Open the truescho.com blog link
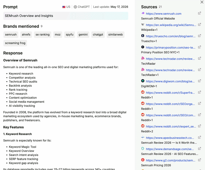 pyautogui.click(x=171, y=36)
